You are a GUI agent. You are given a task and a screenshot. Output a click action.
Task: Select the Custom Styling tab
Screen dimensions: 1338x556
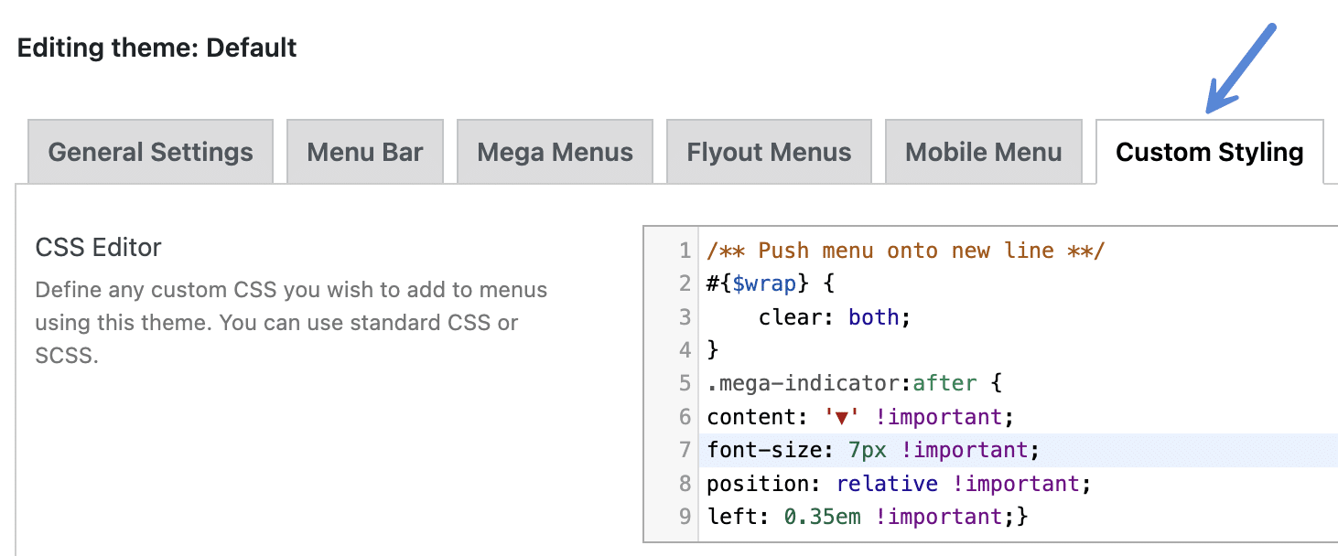(x=1208, y=153)
